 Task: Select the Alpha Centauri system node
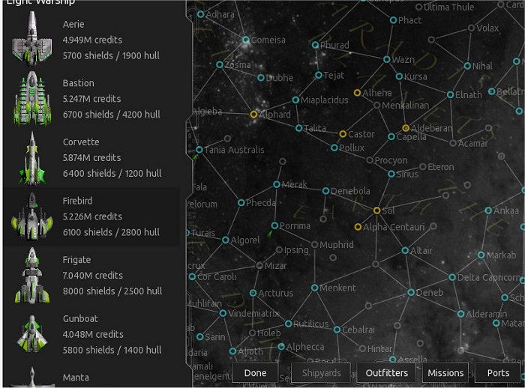(358, 227)
